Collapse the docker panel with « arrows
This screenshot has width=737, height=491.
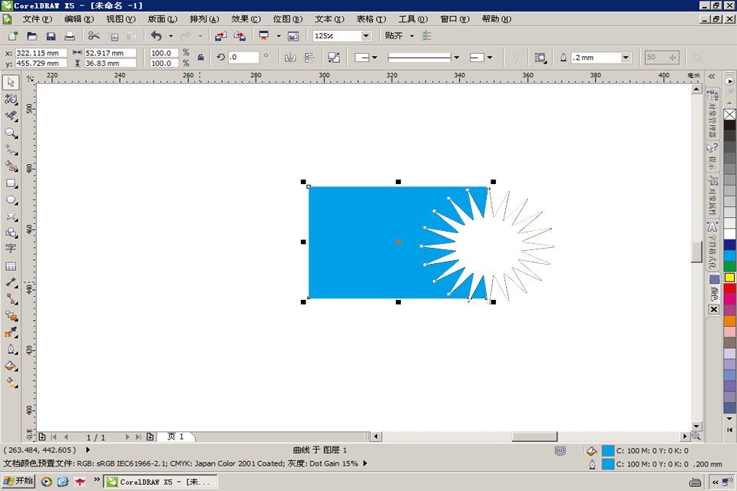click(x=712, y=76)
